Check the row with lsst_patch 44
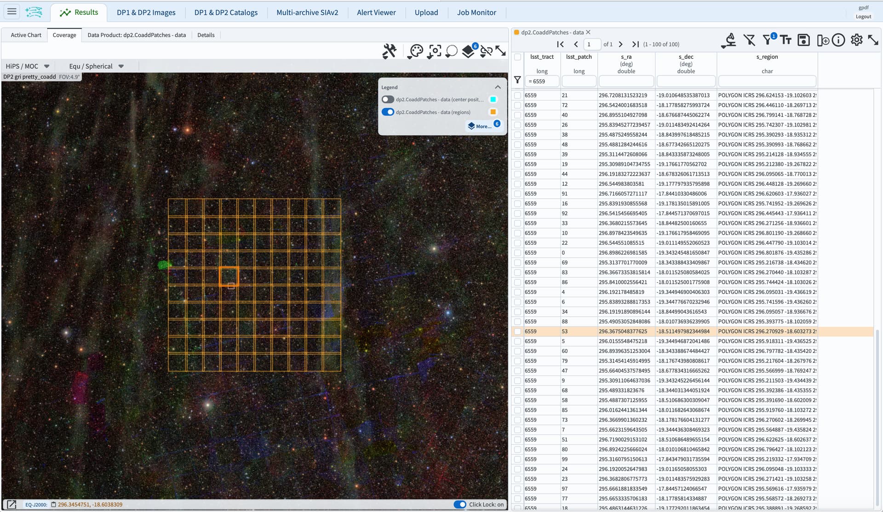Screen dimensions: 883x512 [x=517, y=174]
